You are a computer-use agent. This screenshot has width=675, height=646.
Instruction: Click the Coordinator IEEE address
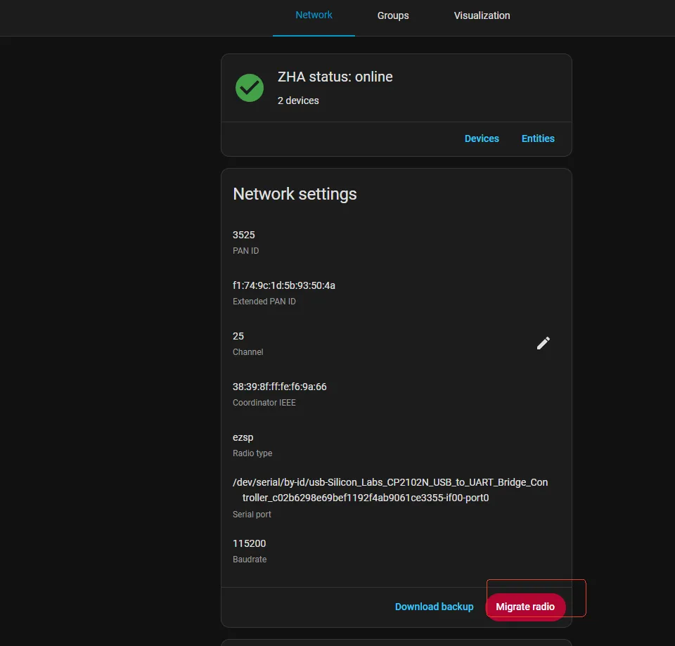(279, 387)
